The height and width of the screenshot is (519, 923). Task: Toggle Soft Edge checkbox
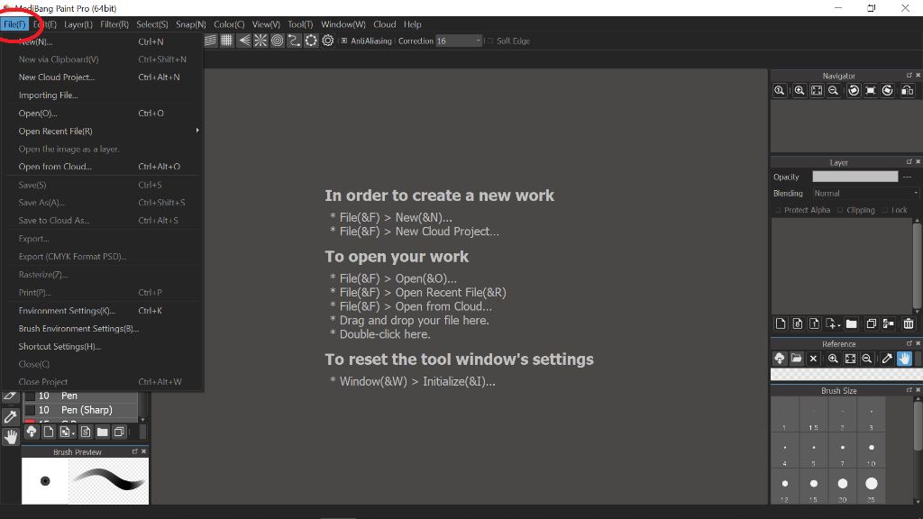(x=489, y=41)
